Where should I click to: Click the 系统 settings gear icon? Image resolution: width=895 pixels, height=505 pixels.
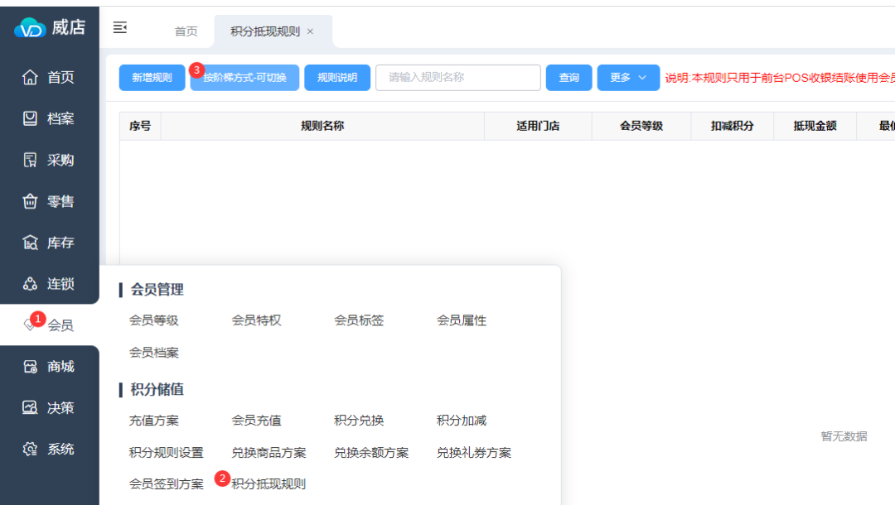[x=30, y=450]
